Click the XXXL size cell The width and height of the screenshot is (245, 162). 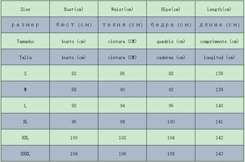click(x=25, y=154)
